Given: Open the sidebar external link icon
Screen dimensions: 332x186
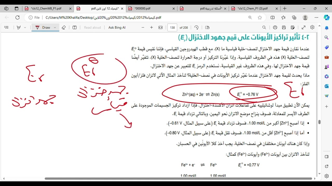Looking at the screenshot, I should tap(327, 166).
